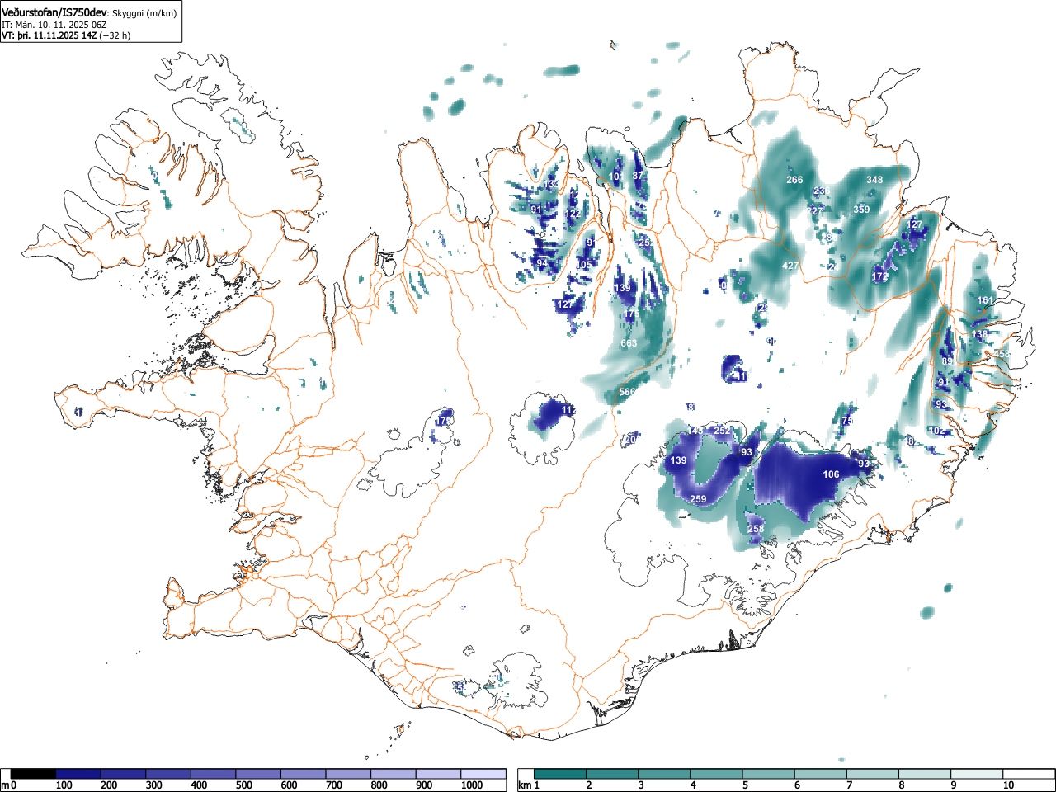The height and width of the screenshot is (792, 1056).
Task: Click the 1–2 km dark teal swatch
Action: click(561, 774)
